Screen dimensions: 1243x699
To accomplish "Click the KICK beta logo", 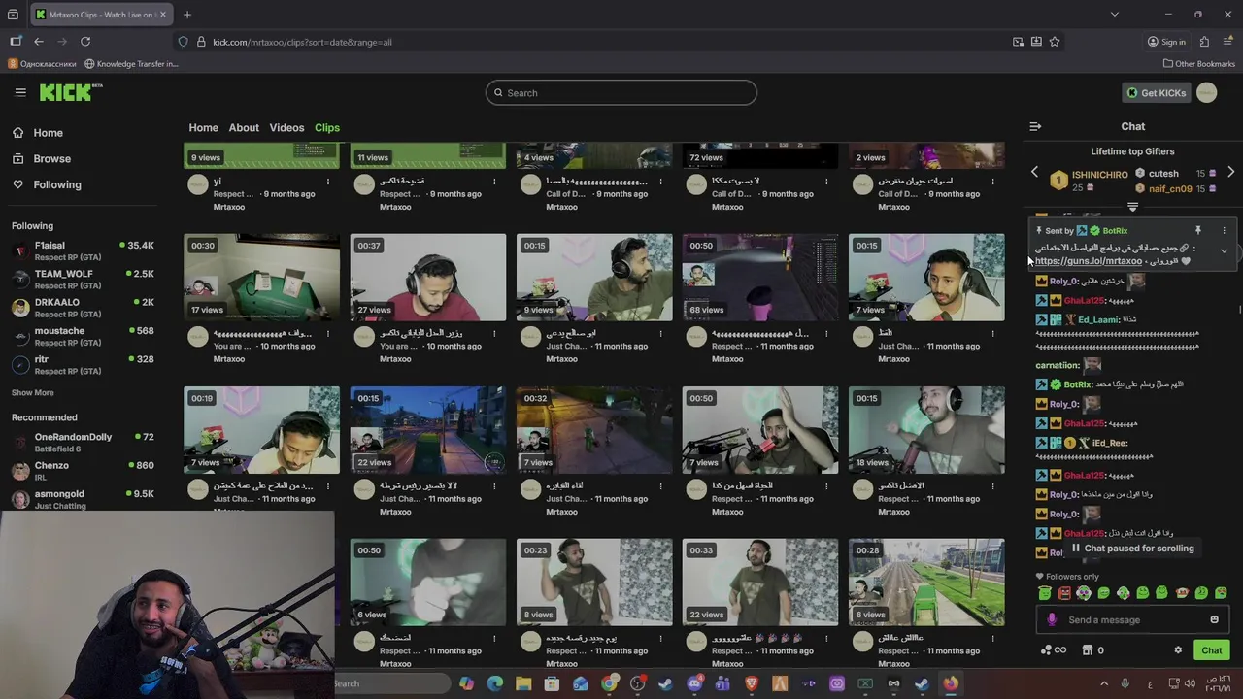I will [x=71, y=92].
